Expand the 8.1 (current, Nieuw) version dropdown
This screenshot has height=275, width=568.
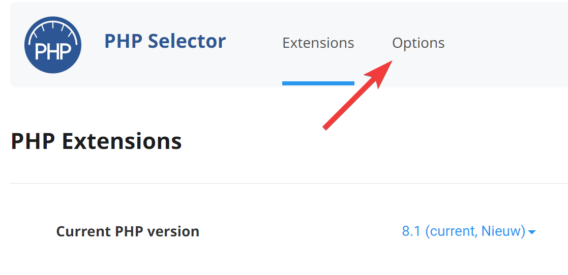pos(468,231)
